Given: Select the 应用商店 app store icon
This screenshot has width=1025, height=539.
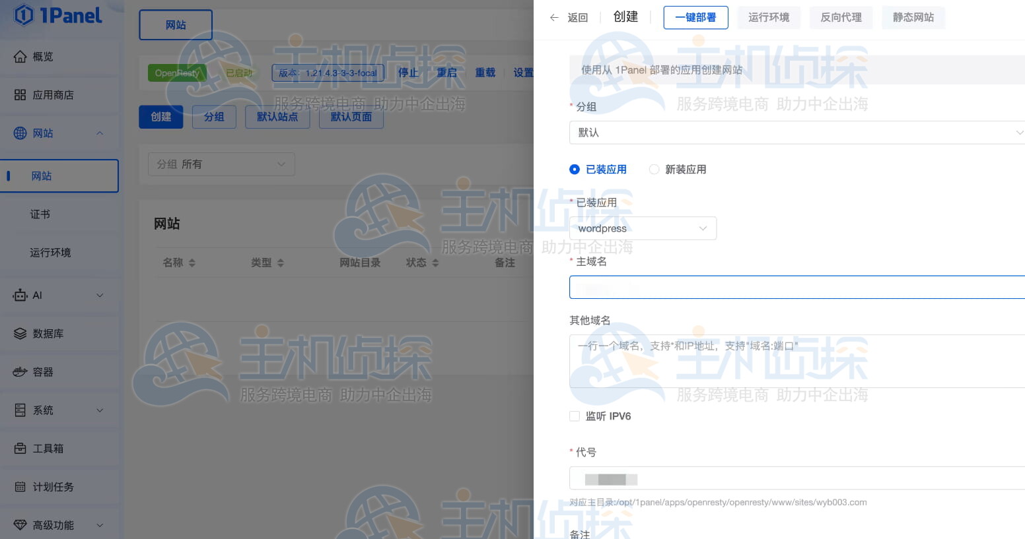Looking at the screenshot, I should 20,95.
